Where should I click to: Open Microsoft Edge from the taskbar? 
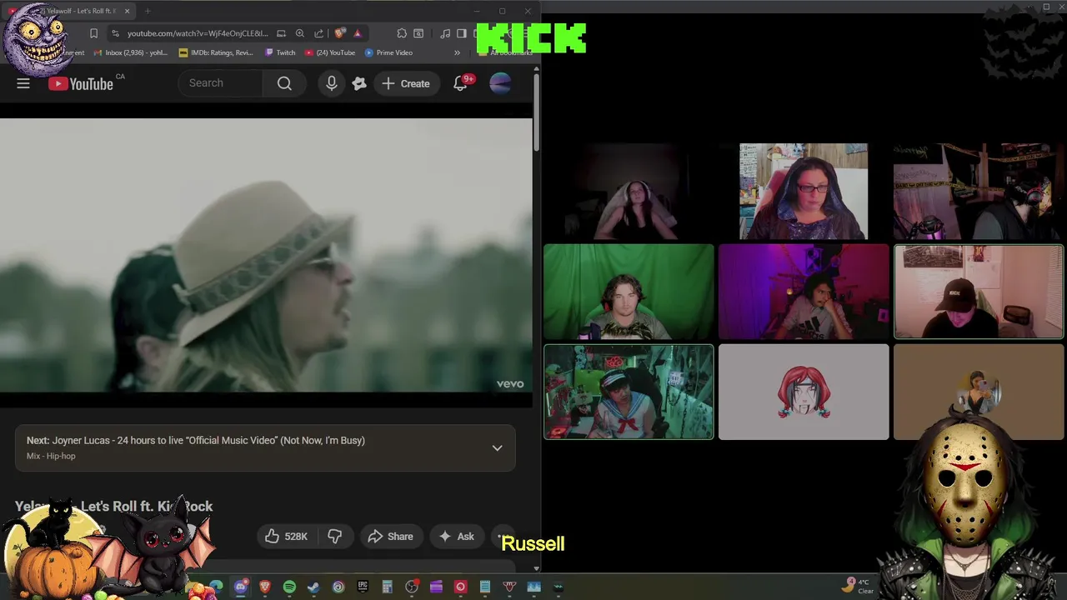(x=216, y=587)
